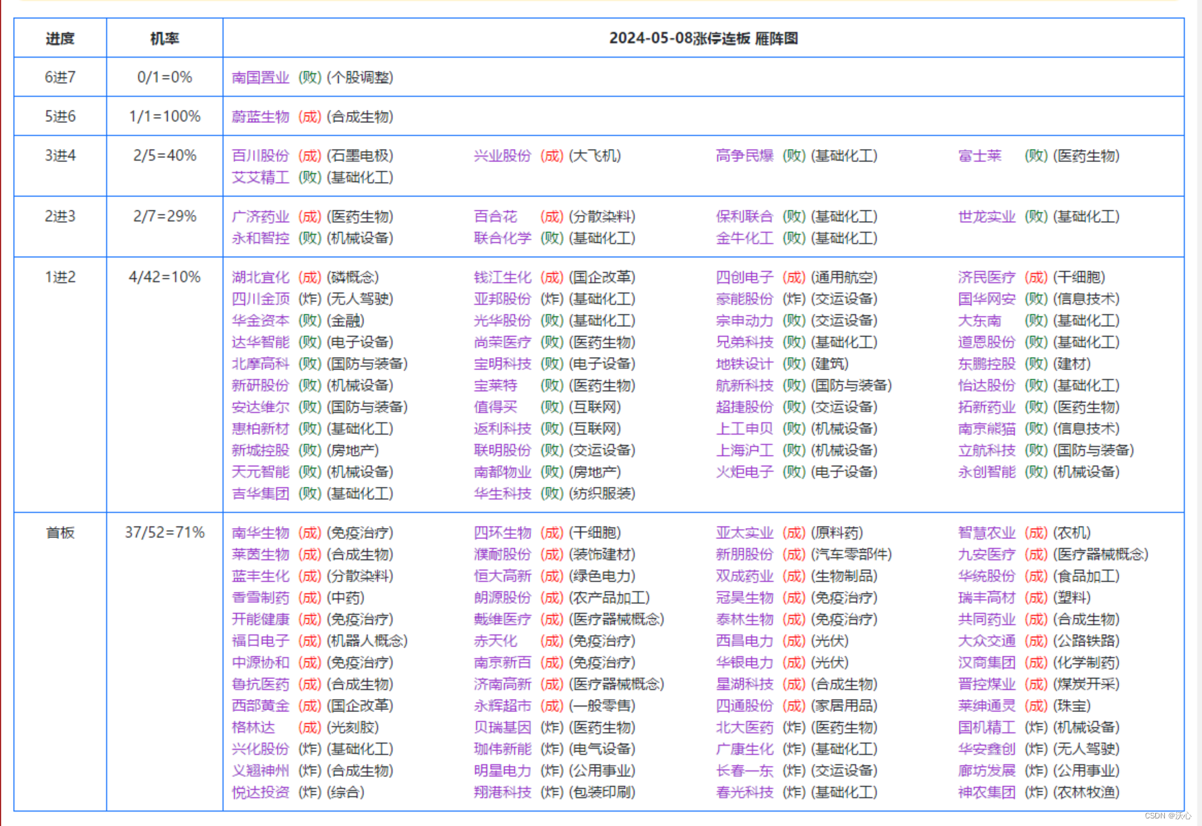
Task: Open the 联合化学 link
Action: tap(503, 238)
